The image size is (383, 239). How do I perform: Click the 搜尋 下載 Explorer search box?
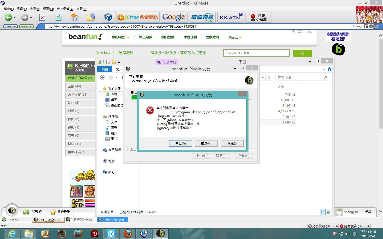(302, 78)
